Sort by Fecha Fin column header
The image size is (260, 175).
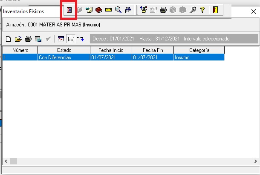tap(153, 50)
